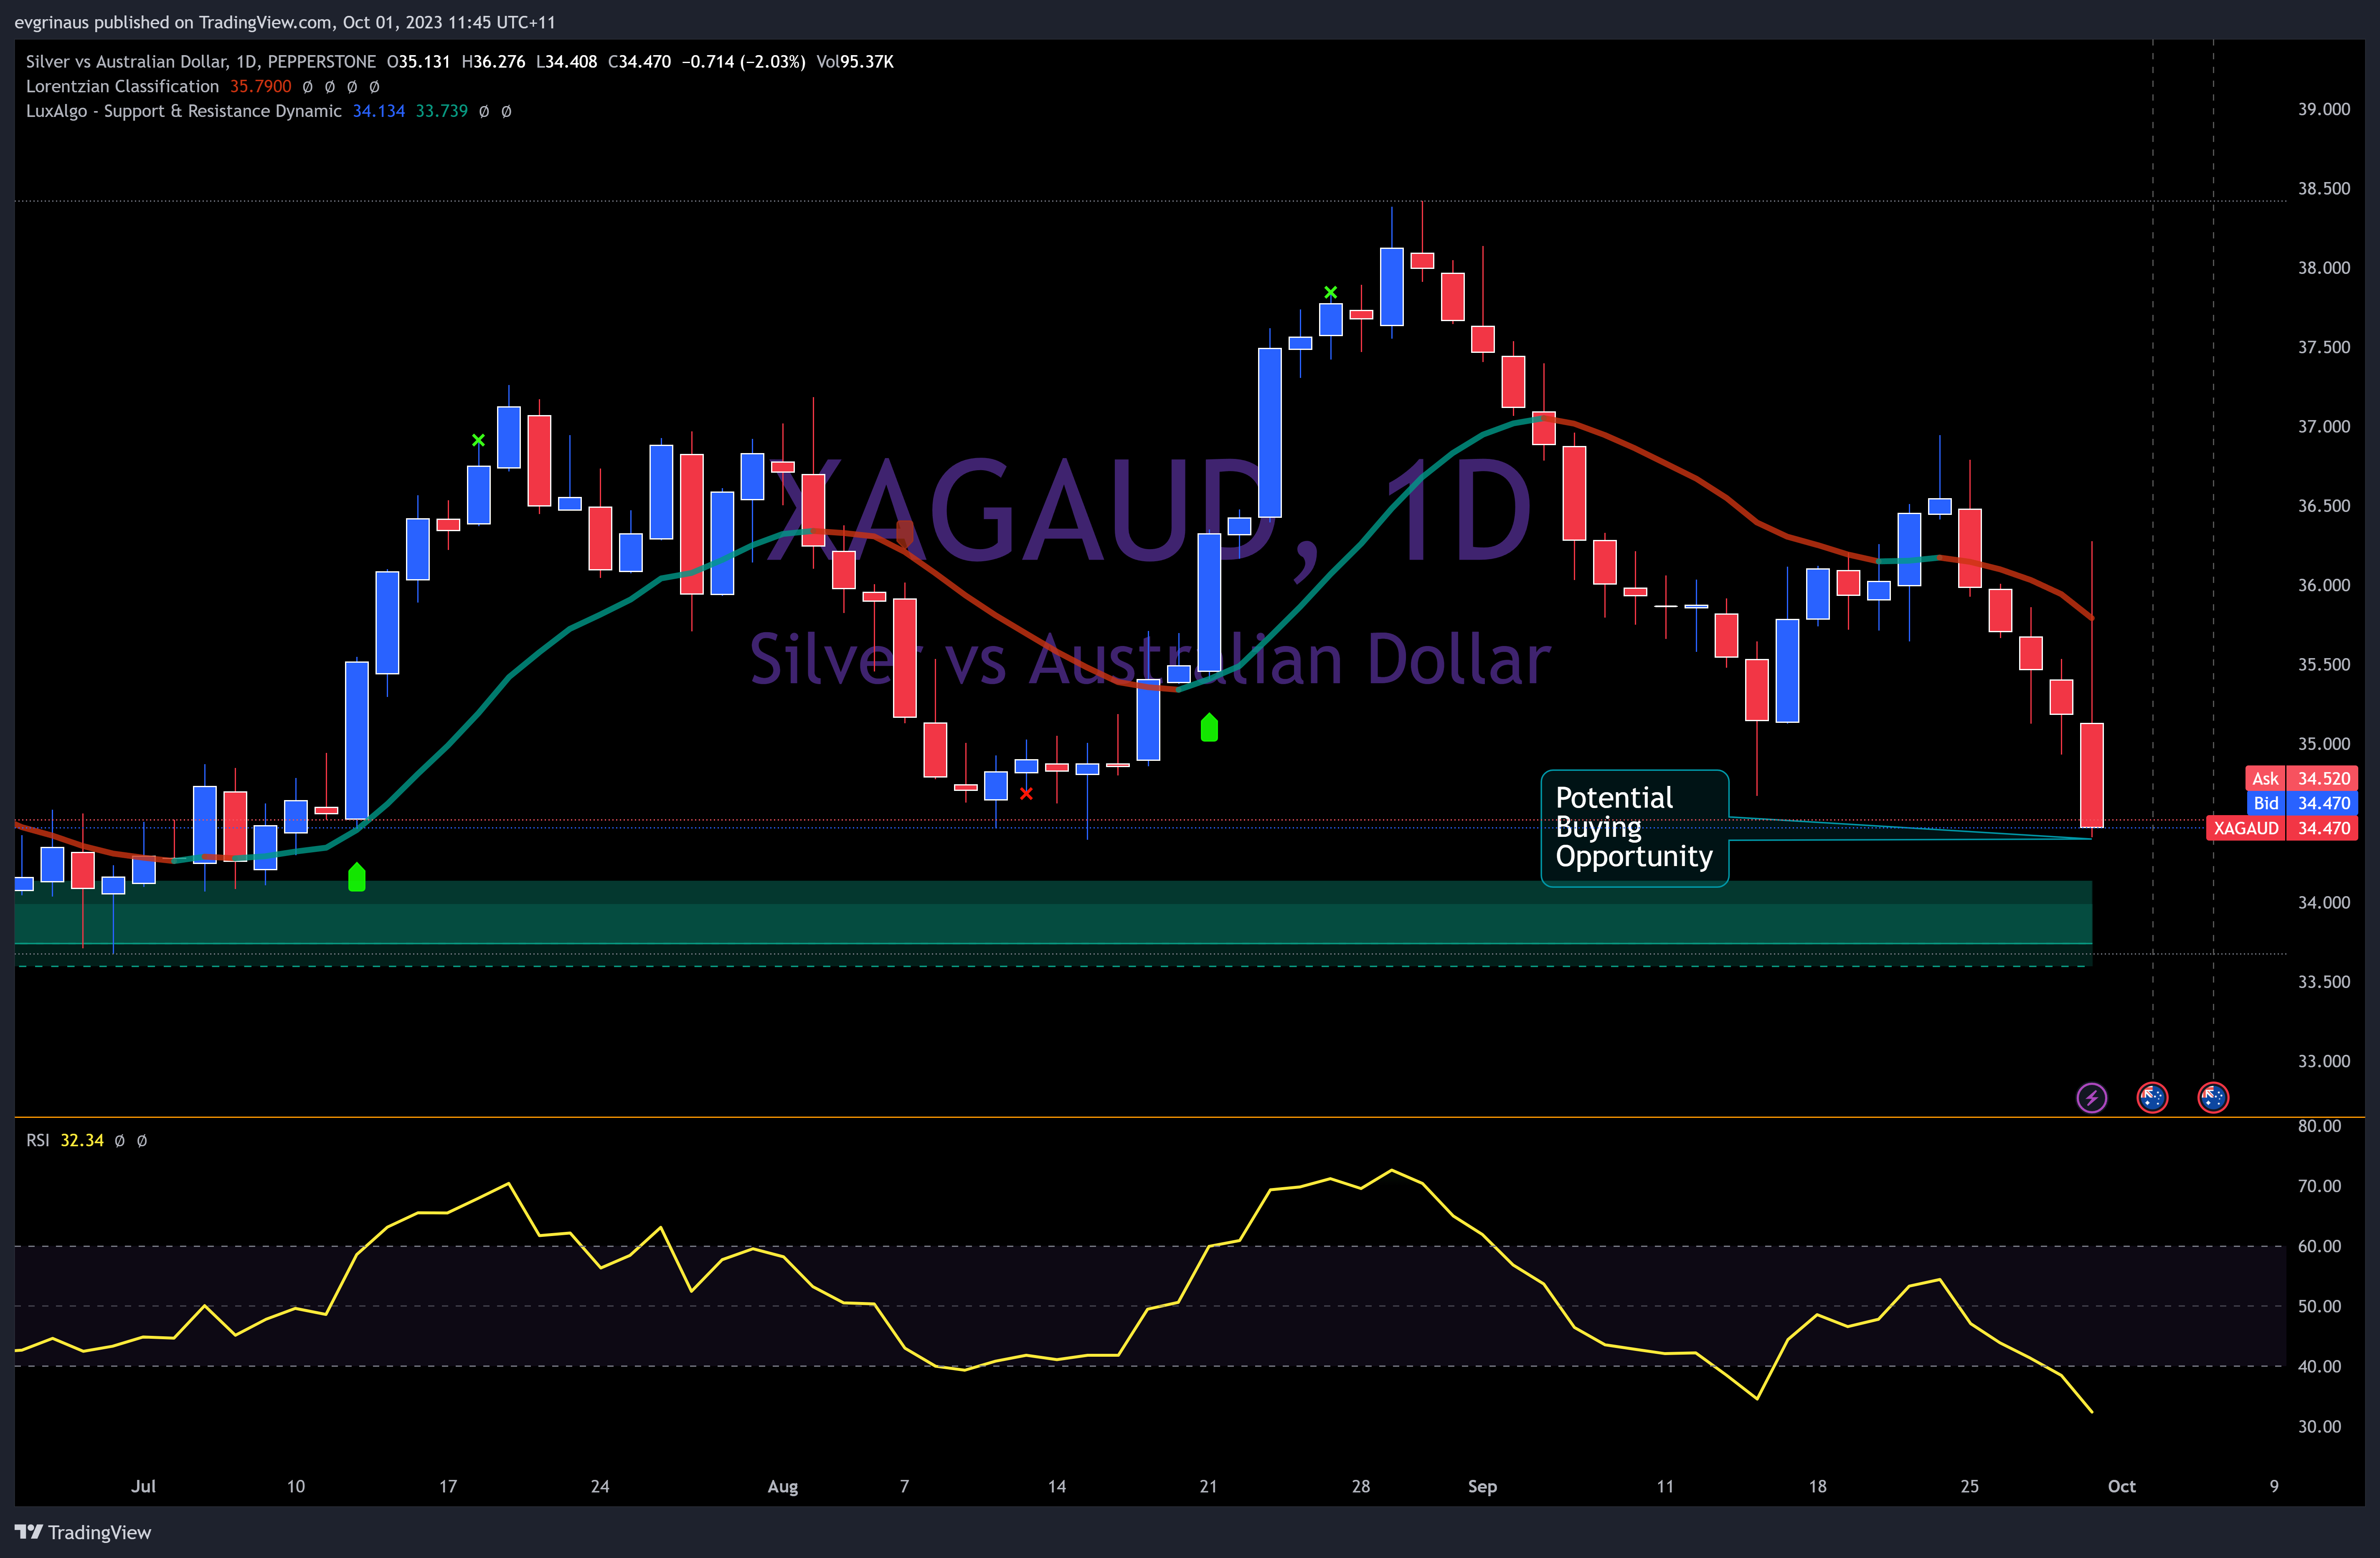Click the LuxAlgo Support & Resistance Dynamic label
This screenshot has height=1558, width=2380.
coord(184,111)
